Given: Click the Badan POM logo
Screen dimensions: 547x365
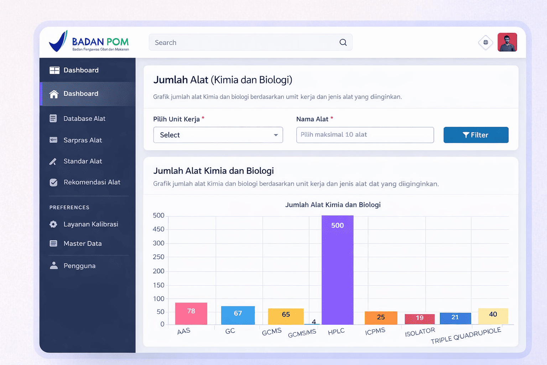Looking at the screenshot, I should 89,42.
